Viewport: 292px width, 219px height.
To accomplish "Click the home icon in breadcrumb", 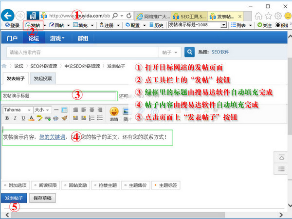I will click(x=4, y=66).
